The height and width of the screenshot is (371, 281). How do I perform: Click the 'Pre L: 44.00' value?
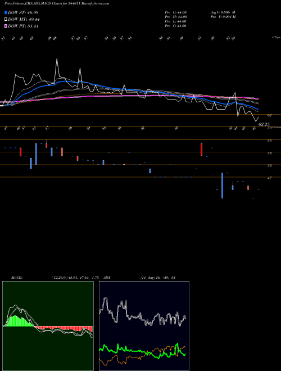point(176,21)
